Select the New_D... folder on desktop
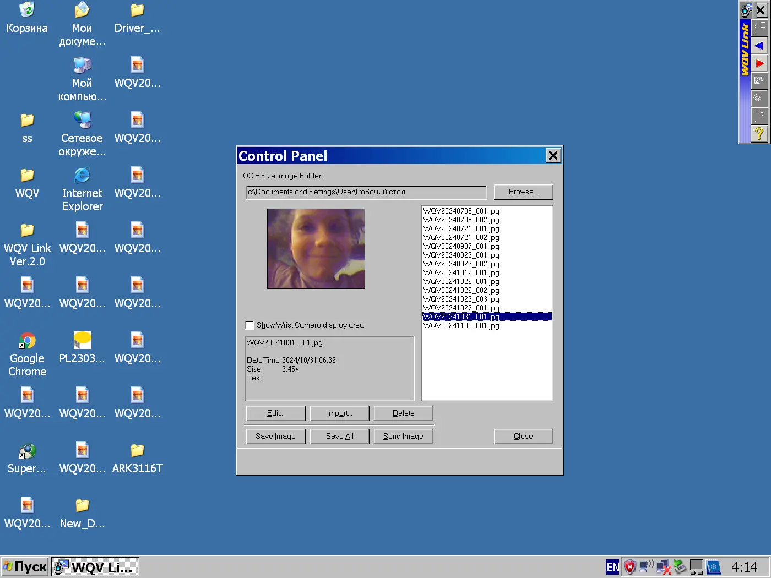 click(82, 513)
